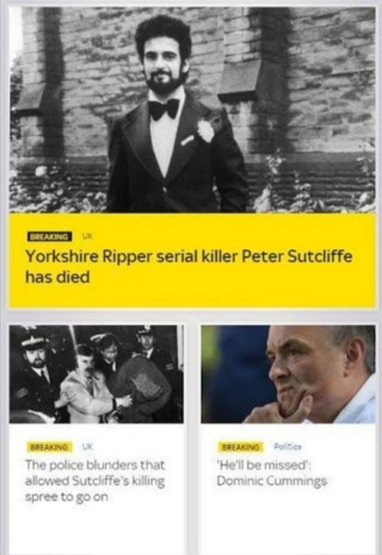Click BREAKING badge on the police blunders card
This screenshot has width=382, height=555.
coord(50,447)
